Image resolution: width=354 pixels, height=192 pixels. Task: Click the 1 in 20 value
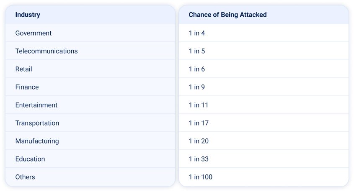pyautogui.click(x=199, y=141)
